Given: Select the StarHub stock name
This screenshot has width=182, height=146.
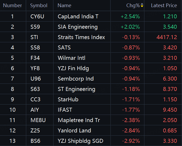Looking at the screenshot, I should pos(68,99).
